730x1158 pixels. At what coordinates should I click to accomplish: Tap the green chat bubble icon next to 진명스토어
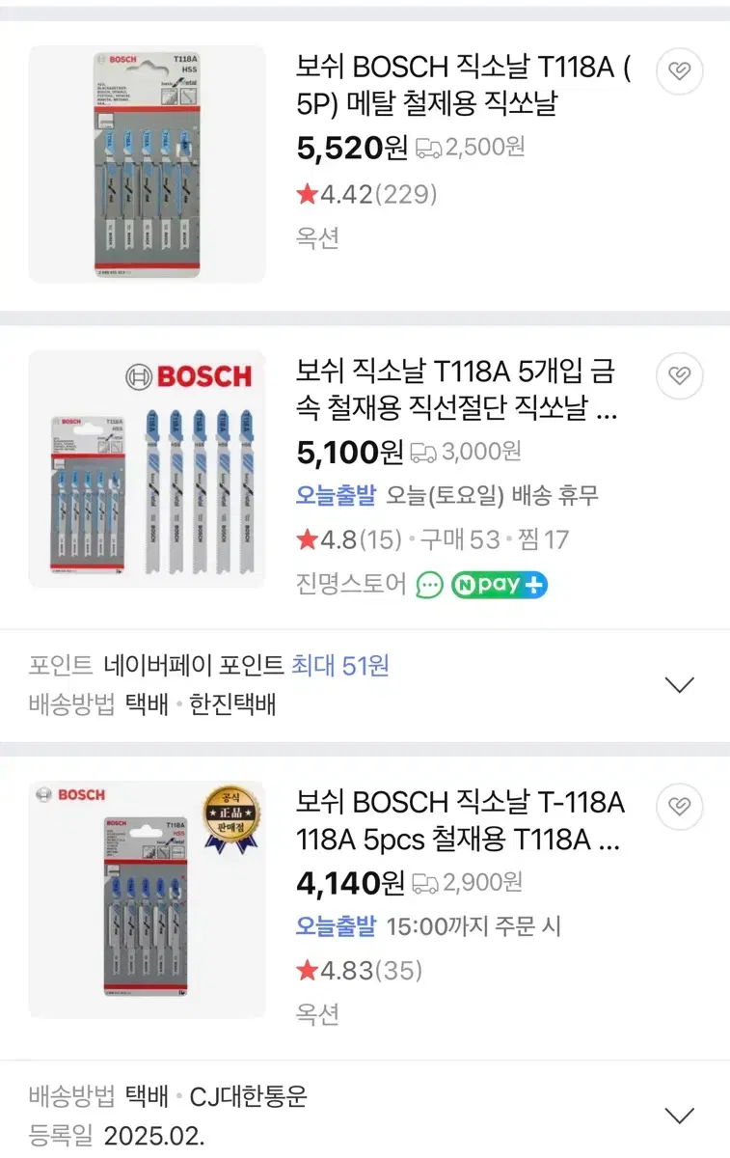click(x=430, y=585)
